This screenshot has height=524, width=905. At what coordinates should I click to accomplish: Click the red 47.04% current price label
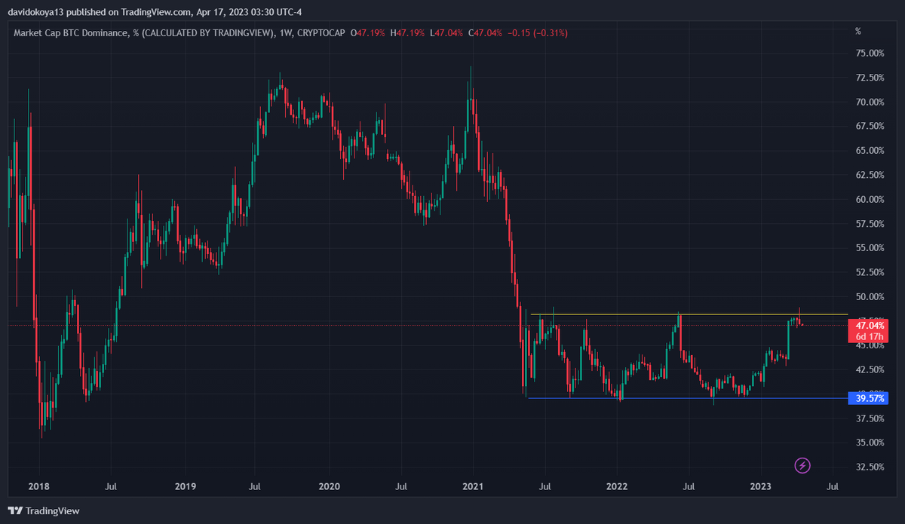click(x=870, y=325)
